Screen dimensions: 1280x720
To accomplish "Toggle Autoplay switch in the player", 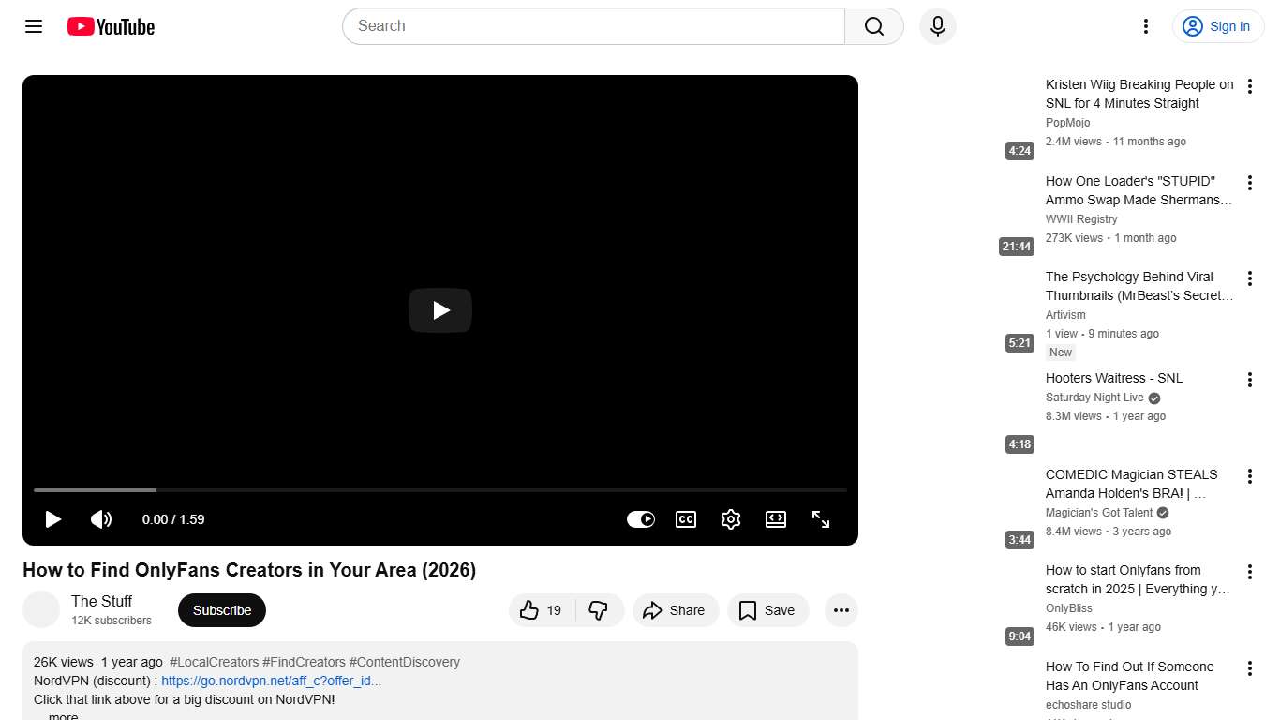I will click(x=640, y=518).
